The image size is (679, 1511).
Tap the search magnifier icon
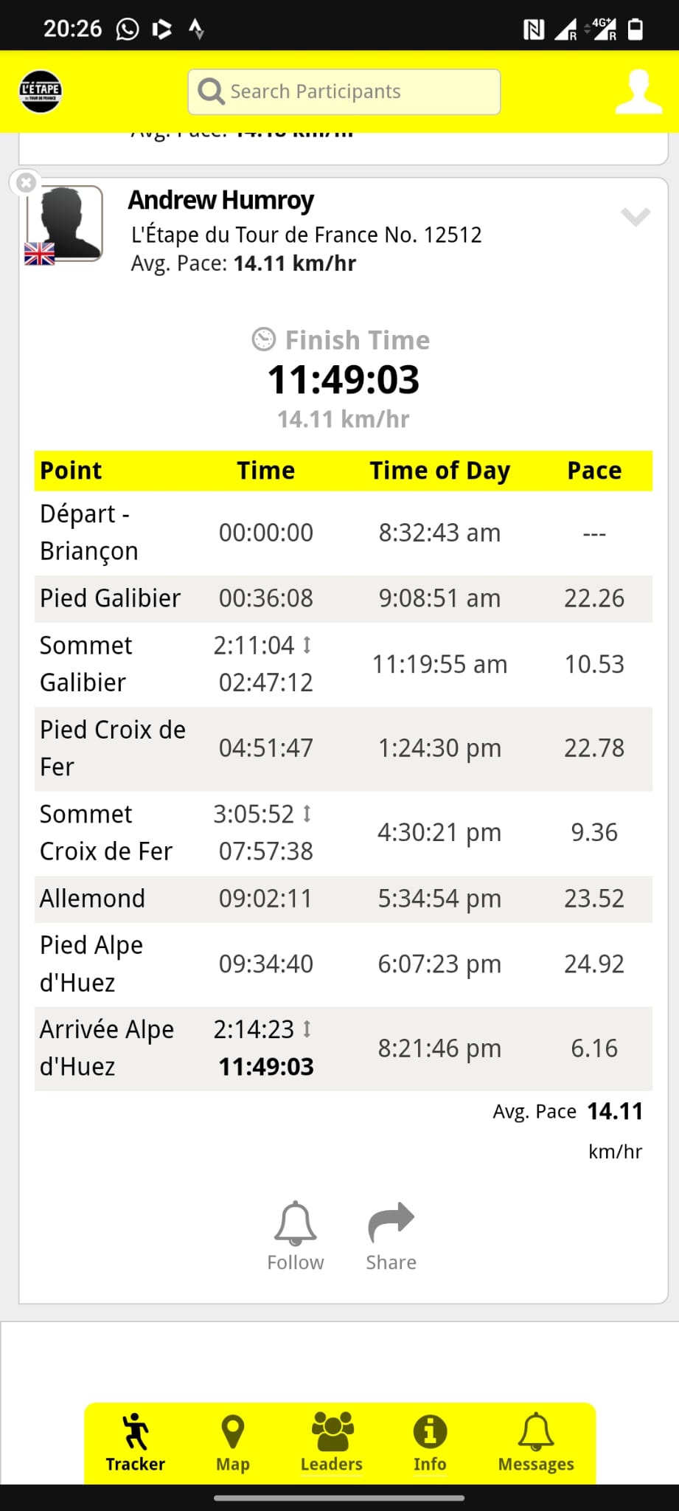[x=211, y=92]
